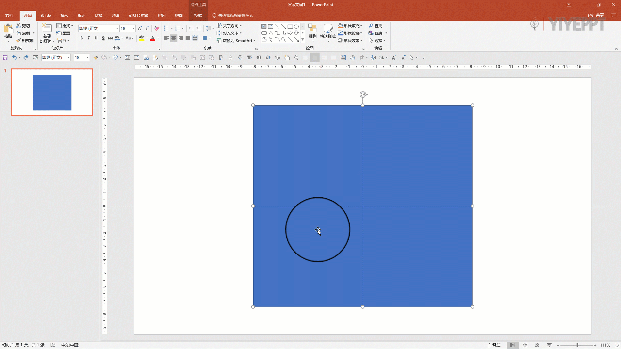The height and width of the screenshot is (349, 621).
Task: Open the 插入 (Insert) ribbon tab
Action: [x=64, y=16]
